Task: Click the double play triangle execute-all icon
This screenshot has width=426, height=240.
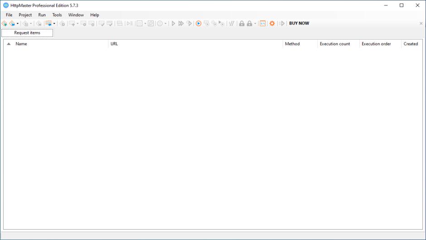Action: tap(181, 24)
